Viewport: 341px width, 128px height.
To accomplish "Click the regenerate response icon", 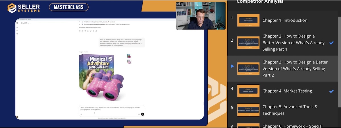I will pyautogui.click(x=96, y=31).
